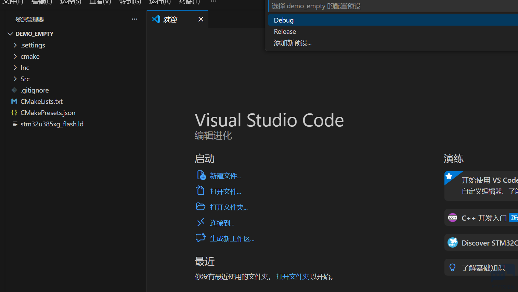Click the 打开文件... link

tap(225, 192)
